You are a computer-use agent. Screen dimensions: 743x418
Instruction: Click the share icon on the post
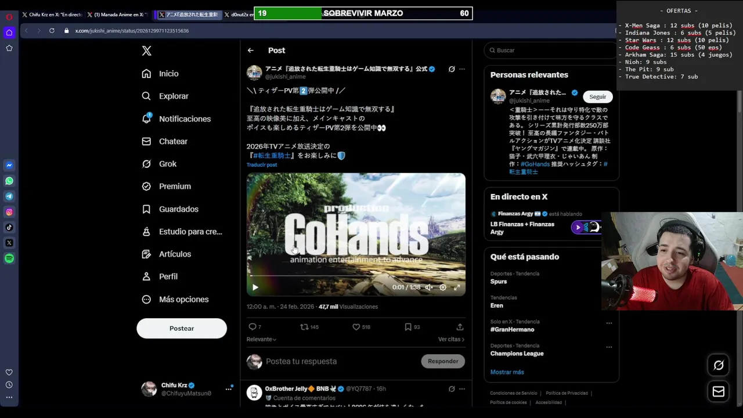(460, 327)
